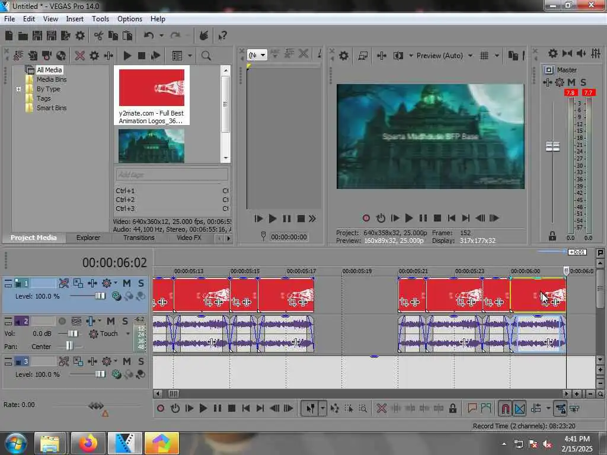Screen dimensions: 607x455
Task: Open edit tool selector dropdown arrow
Action: [x=322, y=408]
